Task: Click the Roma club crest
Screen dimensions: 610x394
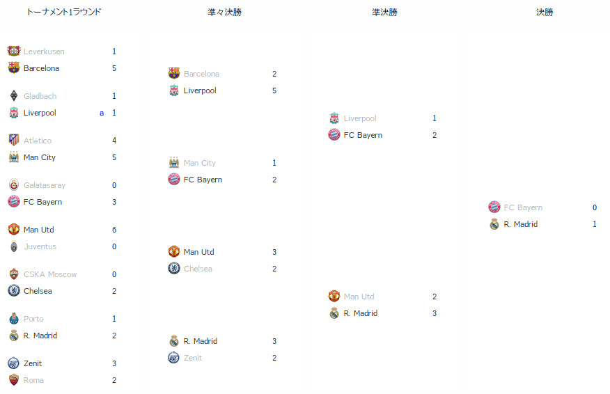Action: coord(14,379)
